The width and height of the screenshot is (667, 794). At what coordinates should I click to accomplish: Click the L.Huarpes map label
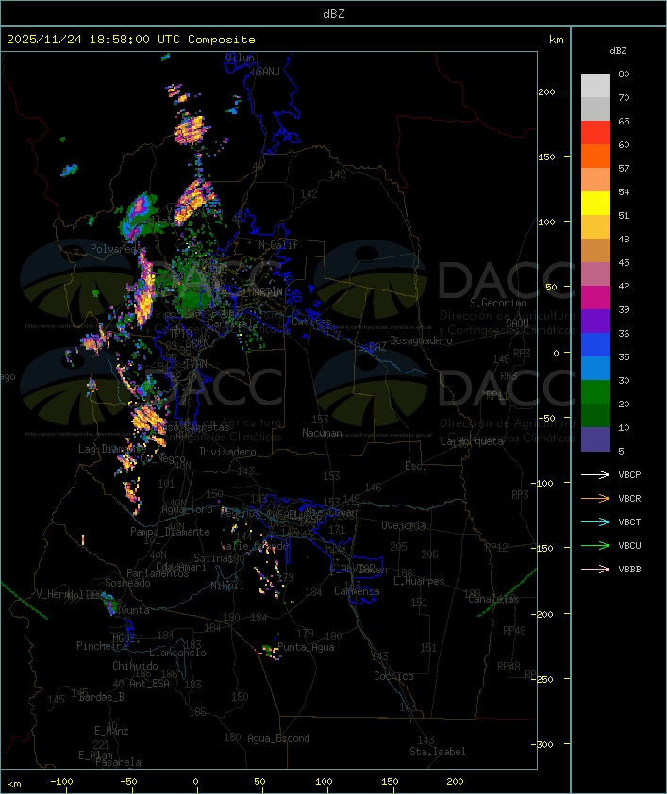click(419, 581)
